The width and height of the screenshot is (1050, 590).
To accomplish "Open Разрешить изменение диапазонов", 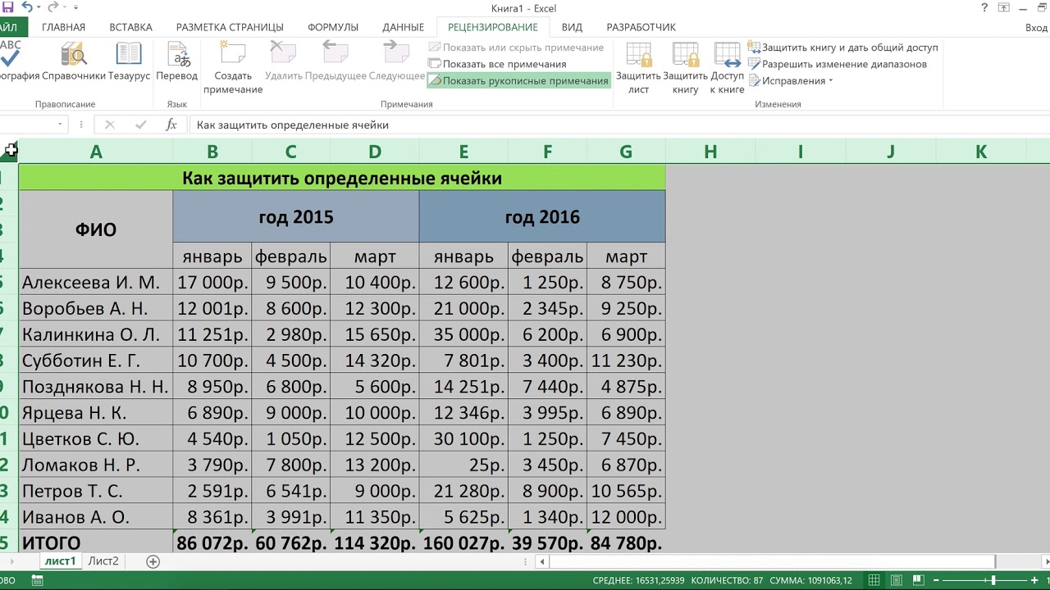I will (x=838, y=64).
